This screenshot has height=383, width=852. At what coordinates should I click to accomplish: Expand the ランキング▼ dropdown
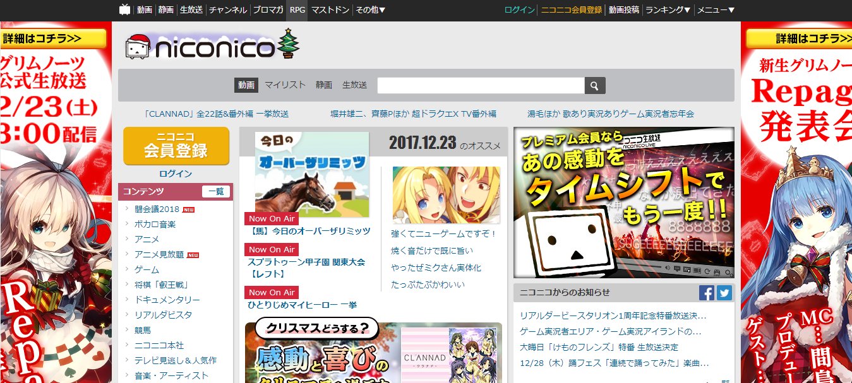(x=668, y=9)
